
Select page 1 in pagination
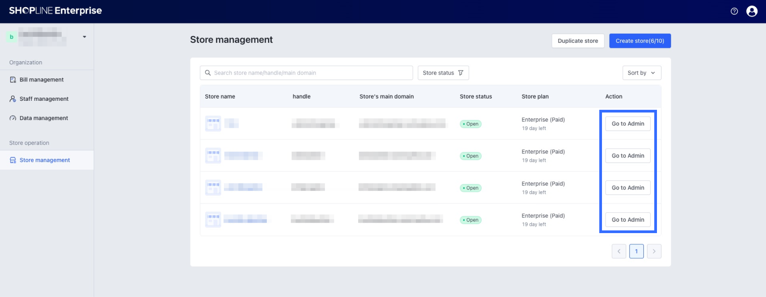[x=637, y=252]
